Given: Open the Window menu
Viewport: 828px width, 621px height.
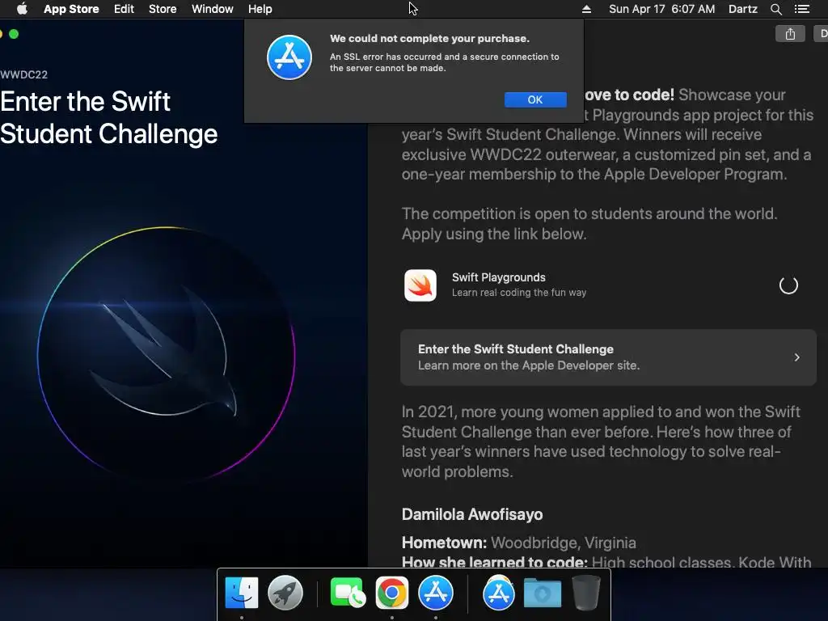Looking at the screenshot, I should pyautogui.click(x=213, y=9).
